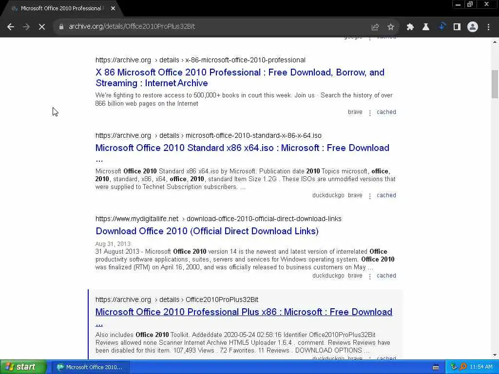
Task: Click the scrollbar up arrow
Action: (x=495, y=42)
